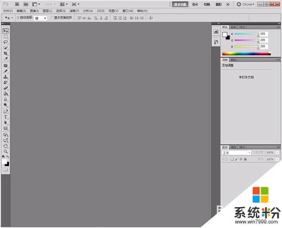
Task: Open the 窗口 (Window) menu
Action: pyautogui.click(x=128, y=11)
